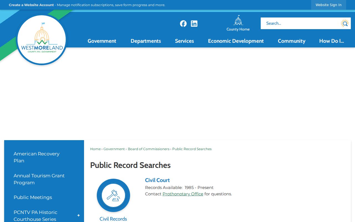Open the Services menu

pyautogui.click(x=184, y=41)
